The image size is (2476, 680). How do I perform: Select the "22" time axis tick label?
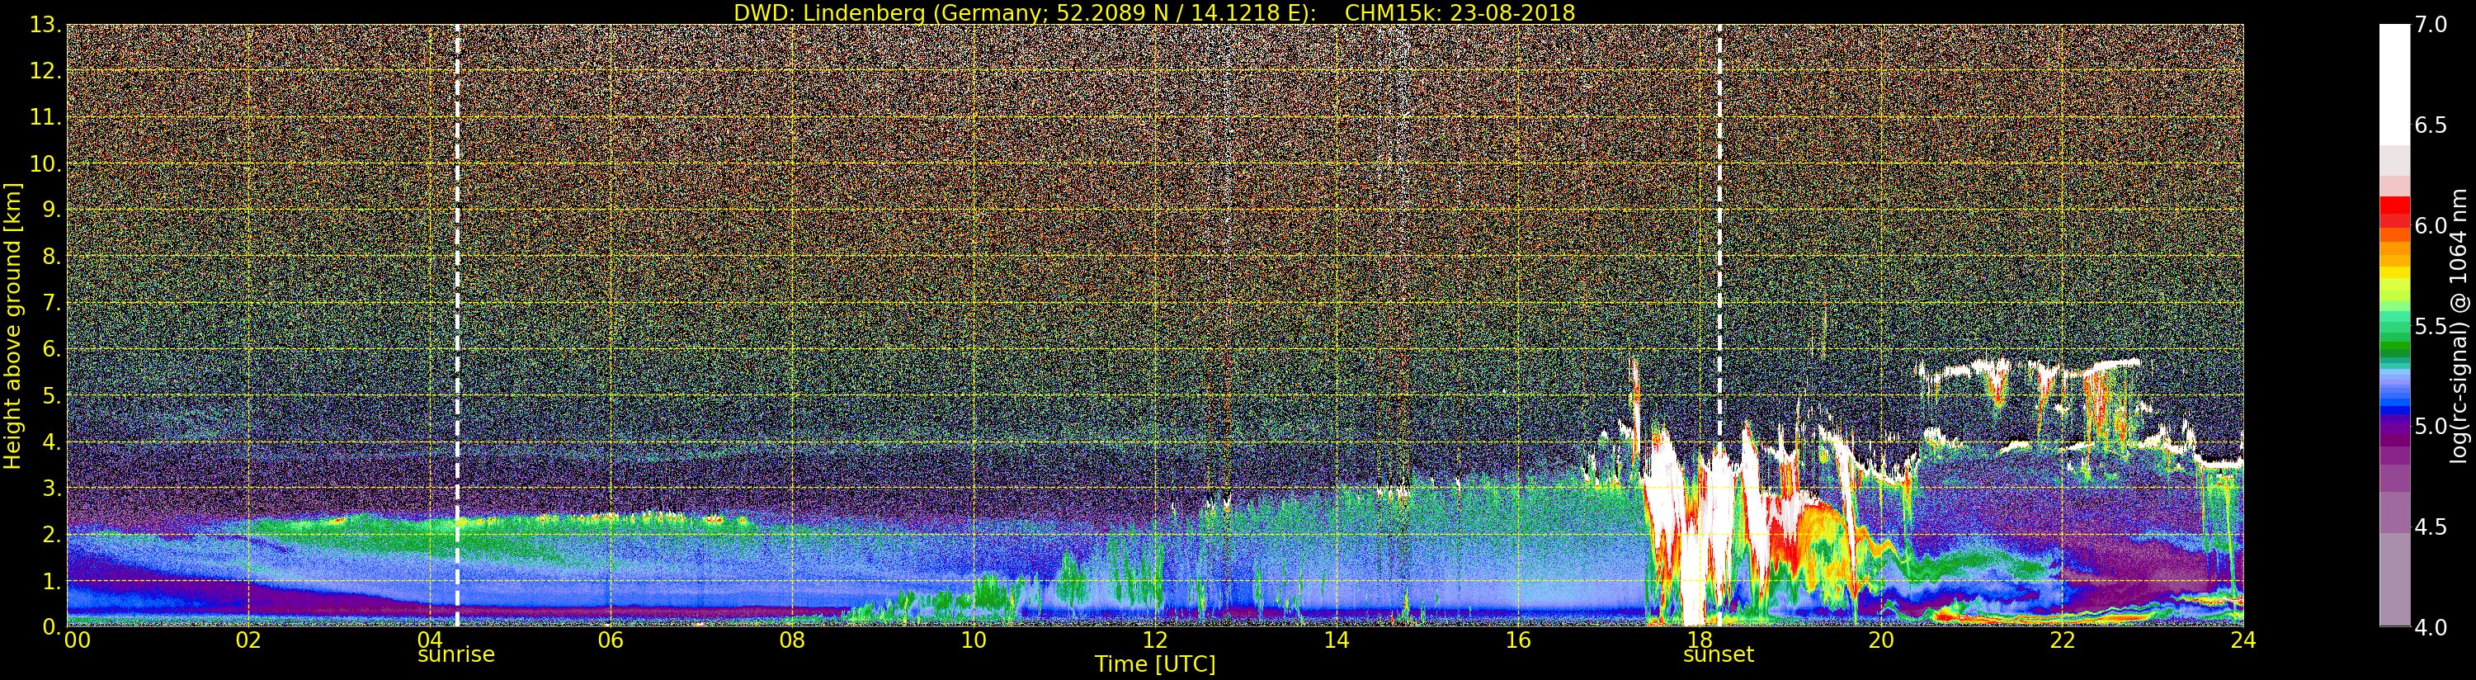tap(2062, 640)
